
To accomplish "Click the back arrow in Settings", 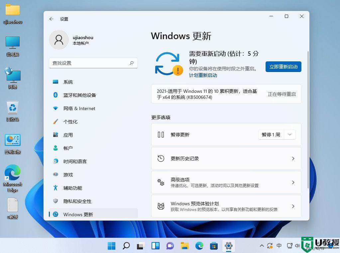I will [52, 19].
